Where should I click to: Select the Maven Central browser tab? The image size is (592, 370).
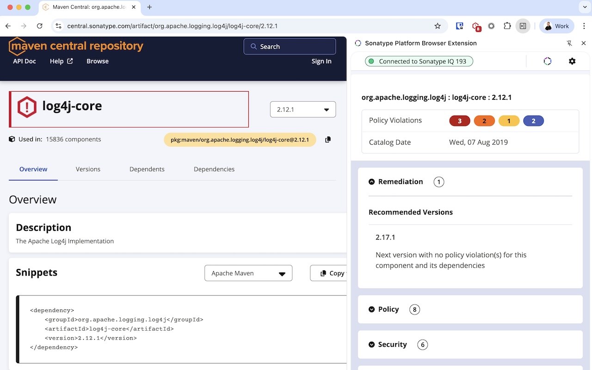point(89,7)
